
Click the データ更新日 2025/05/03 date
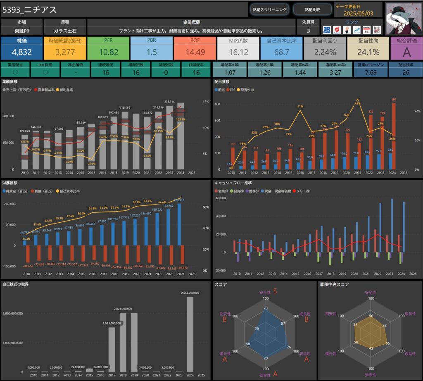(x=358, y=14)
